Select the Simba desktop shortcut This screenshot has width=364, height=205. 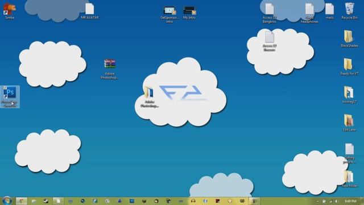[x=10, y=11]
